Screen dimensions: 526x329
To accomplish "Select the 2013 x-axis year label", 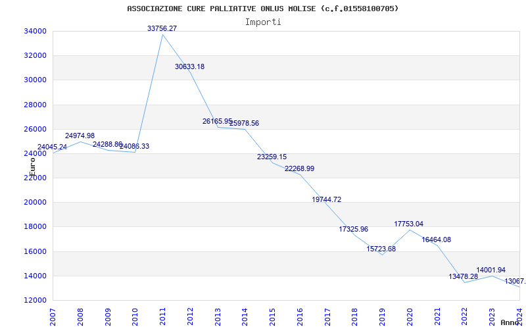I will coord(218,317).
